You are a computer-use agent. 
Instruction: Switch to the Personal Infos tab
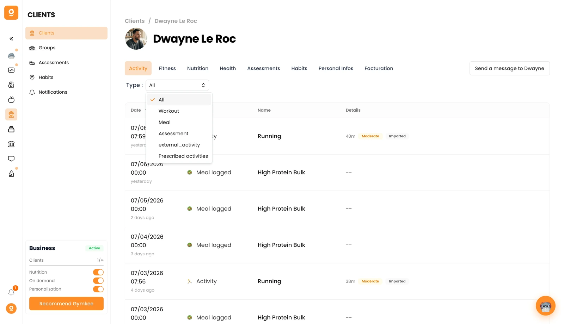pyautogui.click(x=336, y=68)
